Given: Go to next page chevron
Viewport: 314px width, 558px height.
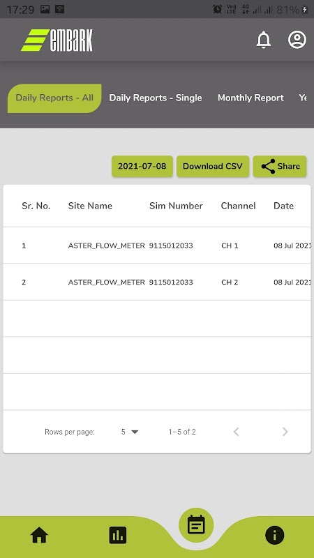Looking at the screenshot, I should click(285, 432).
